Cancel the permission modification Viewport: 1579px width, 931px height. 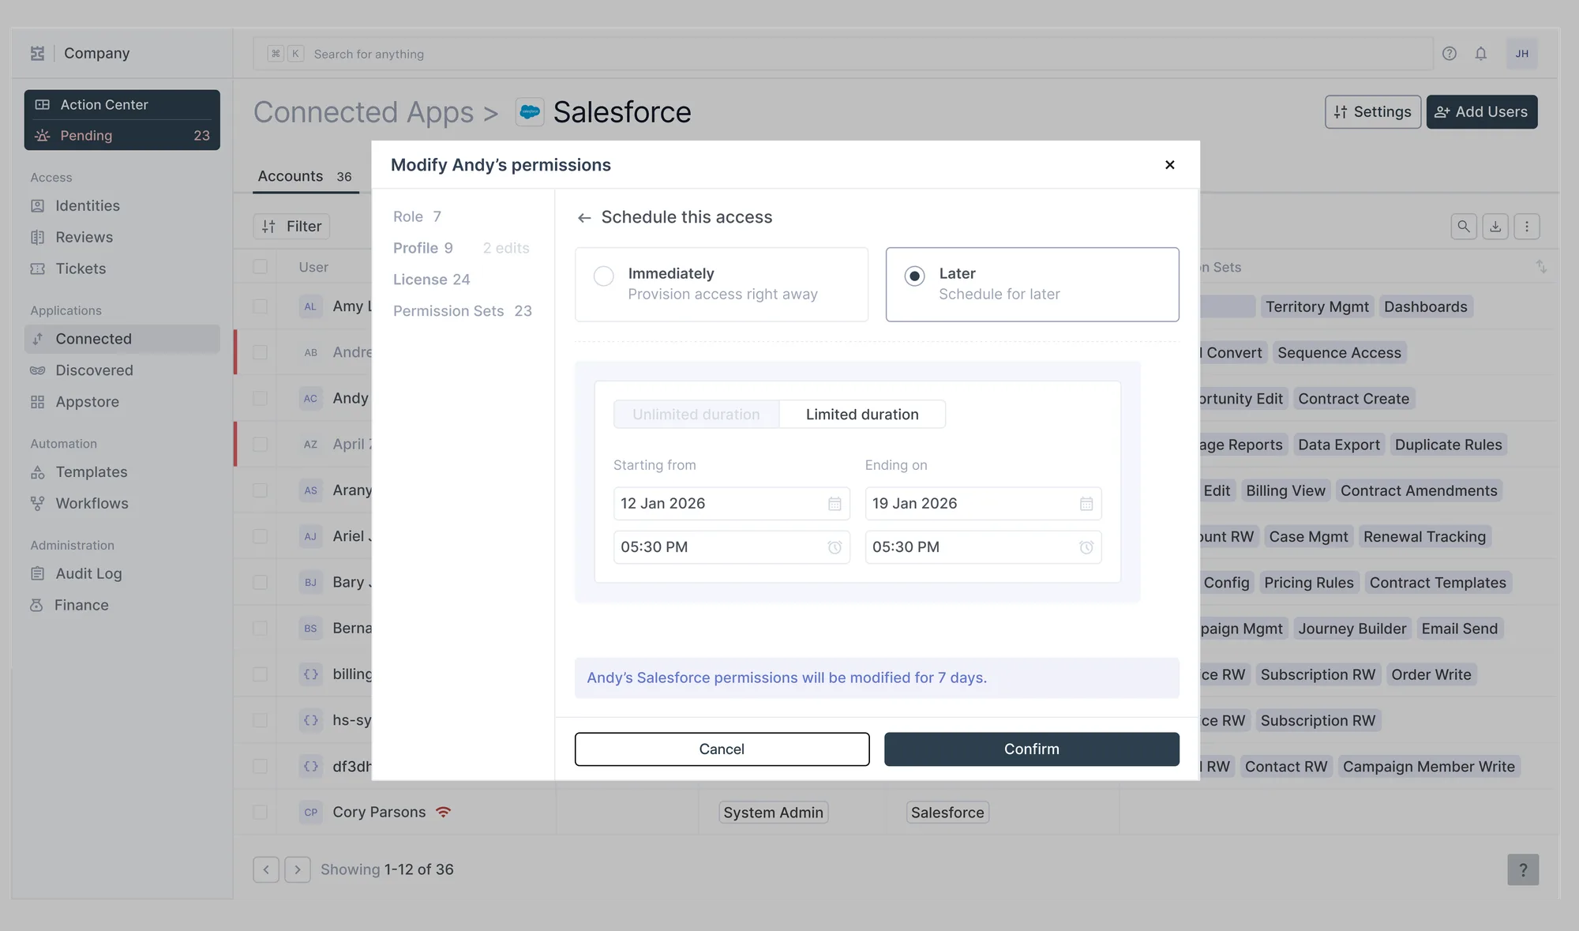click(x=722, y=749)
